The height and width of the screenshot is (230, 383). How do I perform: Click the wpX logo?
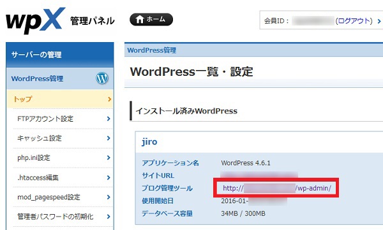pyautogui.click(x=35, y=20)
